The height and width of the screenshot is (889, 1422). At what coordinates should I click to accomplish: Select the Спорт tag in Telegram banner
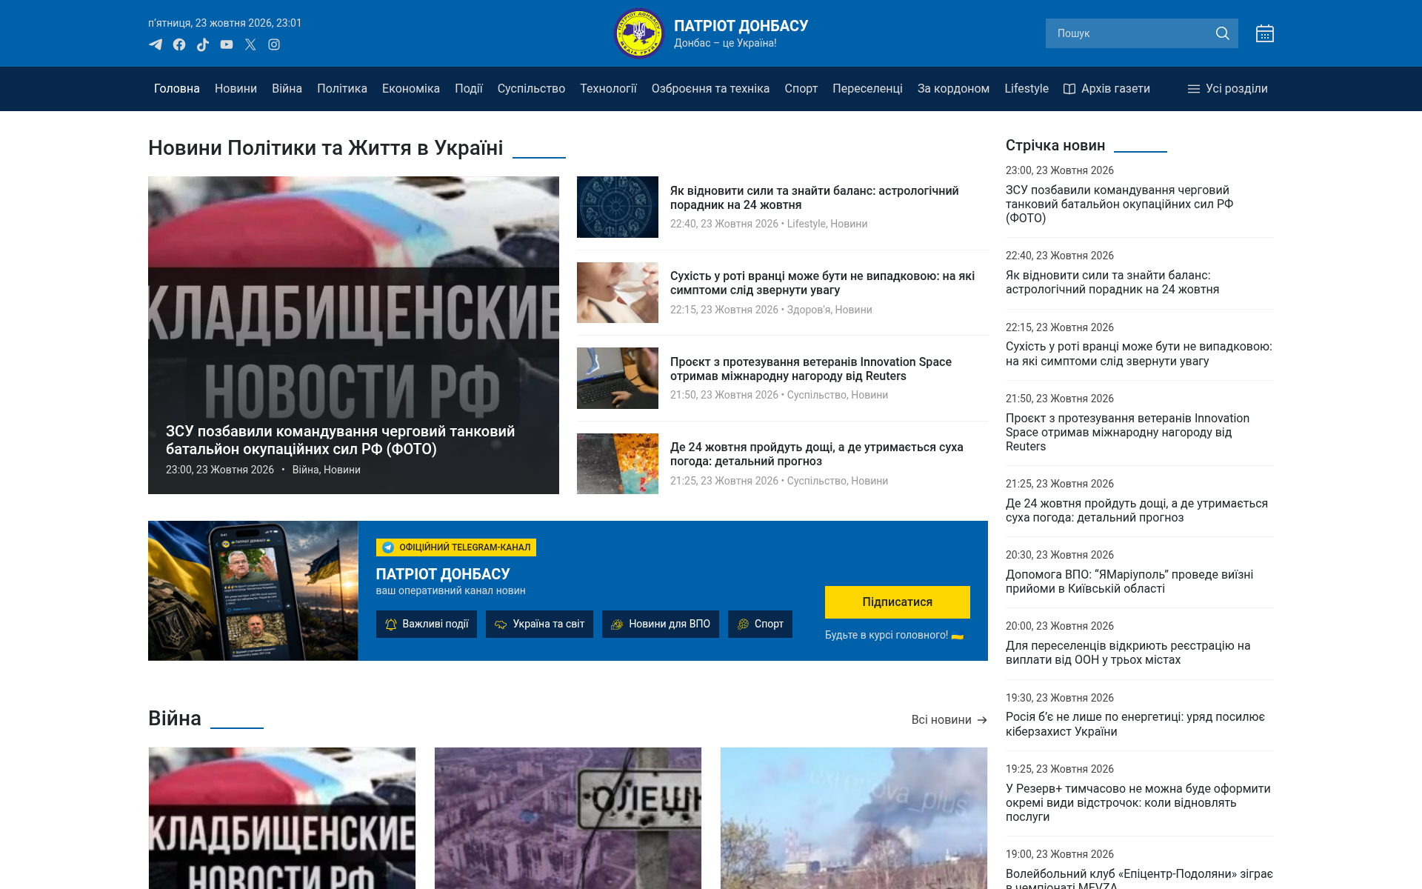(x=760, y=624)
